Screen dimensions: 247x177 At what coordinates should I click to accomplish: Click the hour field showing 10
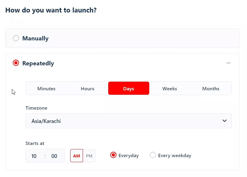(x=34, y=156)
